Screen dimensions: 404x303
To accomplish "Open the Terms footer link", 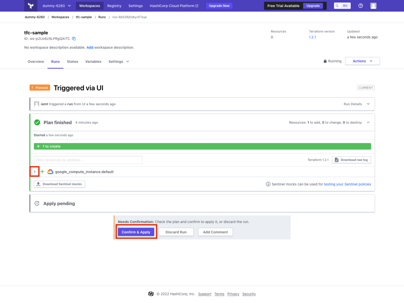I will 219,294.
